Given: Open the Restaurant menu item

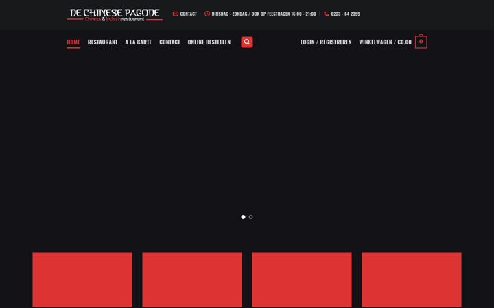Looking at the screenshot, I should click(x=102, y=42).
